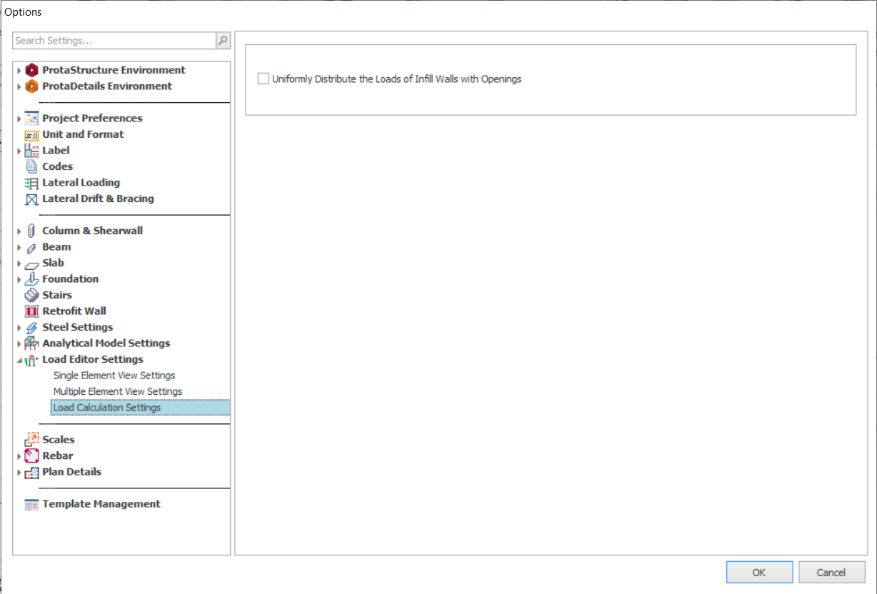Collapse the Load Editor Settings node
The width and height of the screenshot is (877, 594).
(19, 361)
